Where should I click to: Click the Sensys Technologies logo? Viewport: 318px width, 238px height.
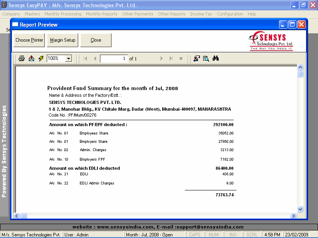click(x=271, y=41)
